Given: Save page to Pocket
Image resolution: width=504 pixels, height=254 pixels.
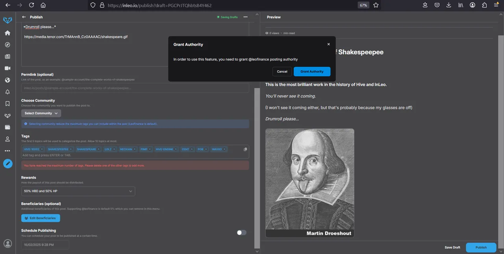Looking at the screenshot, I should [437, 5].
